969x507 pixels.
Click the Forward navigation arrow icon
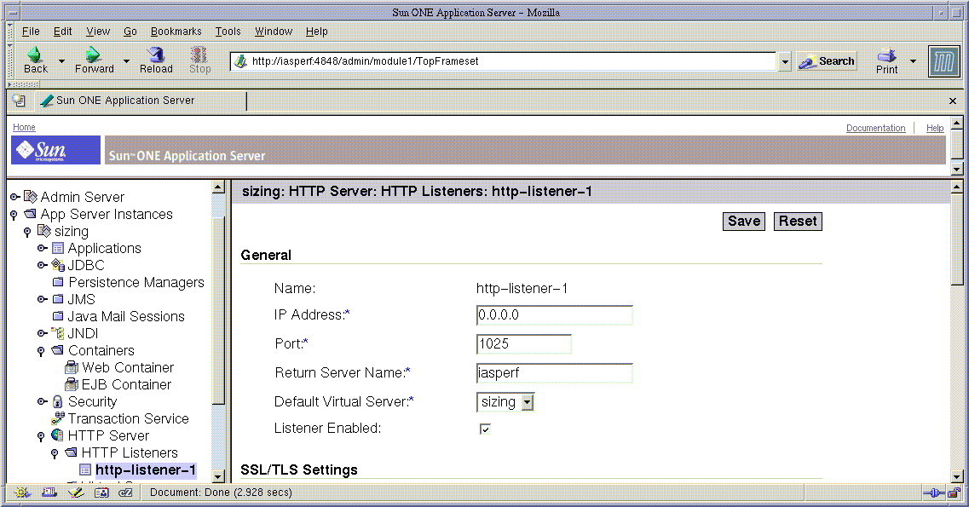point(93,55)
